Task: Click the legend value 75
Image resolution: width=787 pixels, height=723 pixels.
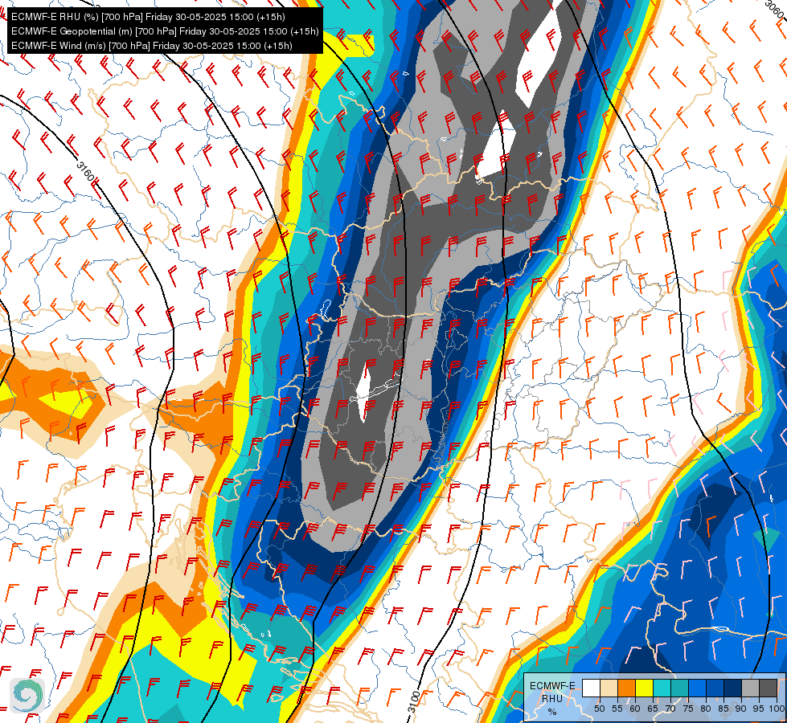Action: (x=687, y=709)
